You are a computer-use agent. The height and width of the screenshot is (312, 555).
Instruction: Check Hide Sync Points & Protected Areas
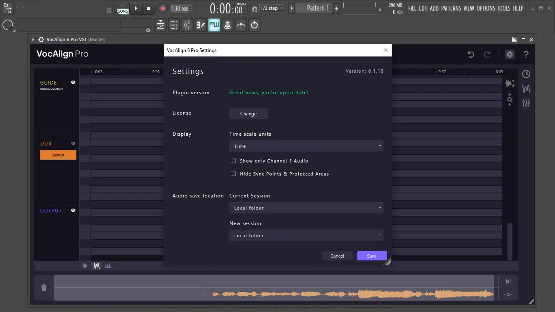(233, 173)
